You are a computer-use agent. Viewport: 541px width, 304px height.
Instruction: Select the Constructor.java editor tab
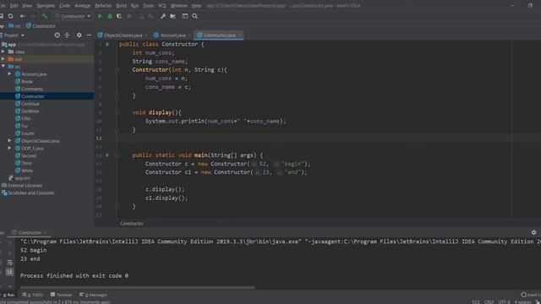(219, 35)
